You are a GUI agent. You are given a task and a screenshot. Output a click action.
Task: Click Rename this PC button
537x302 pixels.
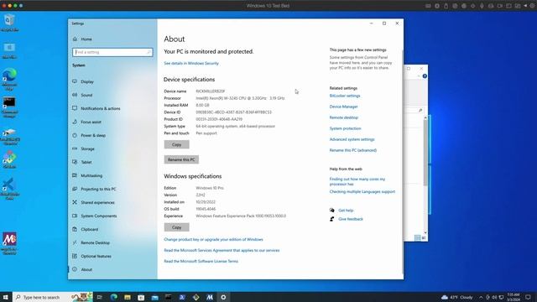(181, 159)
